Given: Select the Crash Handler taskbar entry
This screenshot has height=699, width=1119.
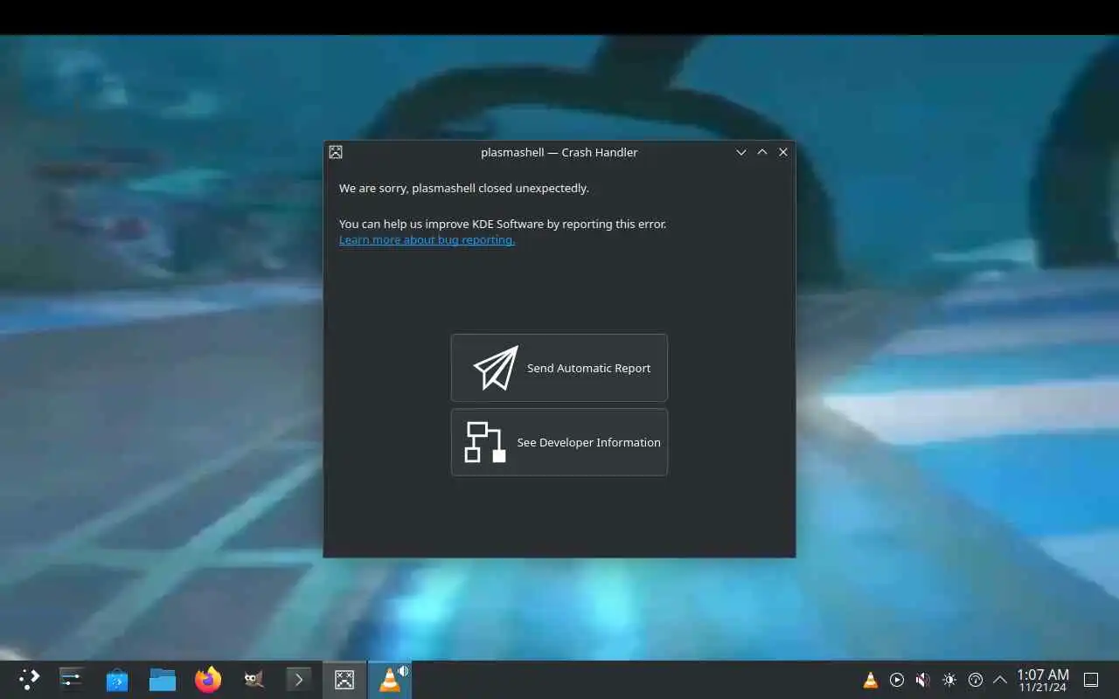Looking at the screenshot, I should click(x=344, y=679).
